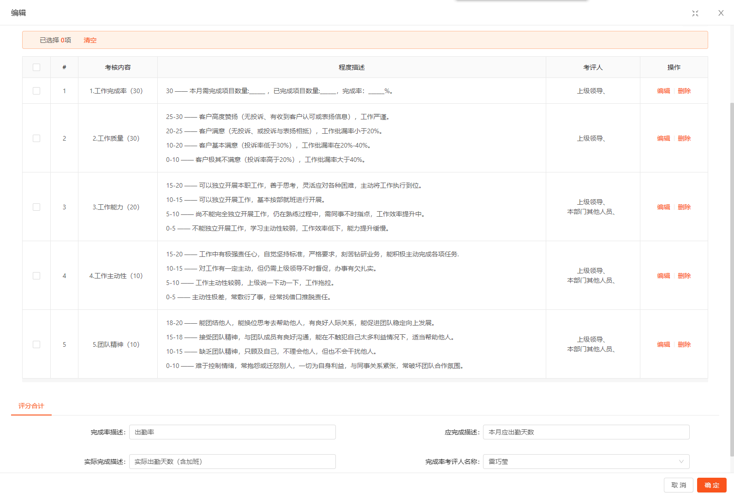Image resolution: width=734 pixels, height=498 pixels.
Task: Select the checkbox for 工作能力 row
Action: 36,207
